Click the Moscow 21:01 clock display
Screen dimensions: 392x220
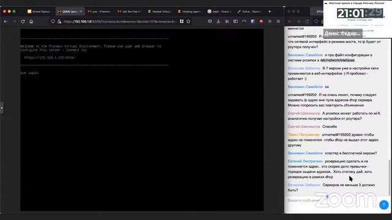[x=360, y=13]
